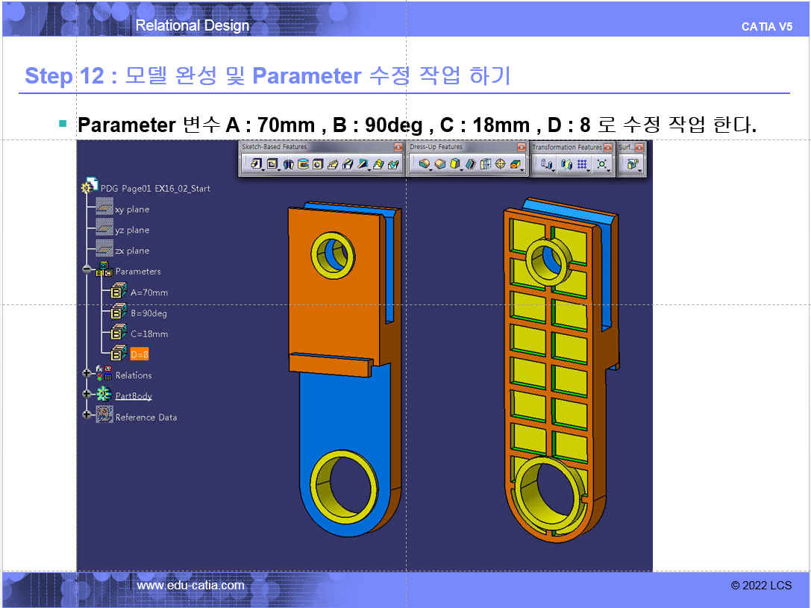The width and height of the screenshot is (811, 608).
Task: Click the xy plane tree item
Action: click(131, 210)
